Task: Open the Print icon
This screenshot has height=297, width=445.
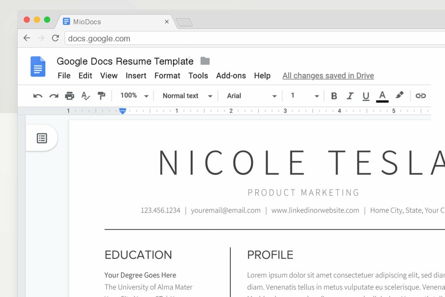Action: (70, 96)
